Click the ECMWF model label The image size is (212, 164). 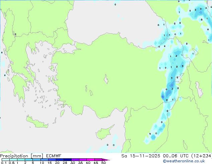point(54,156)
